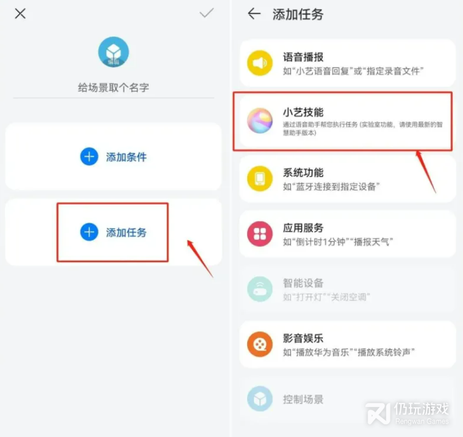
Task: Go back using the left arrow
Action: [254, 13]
